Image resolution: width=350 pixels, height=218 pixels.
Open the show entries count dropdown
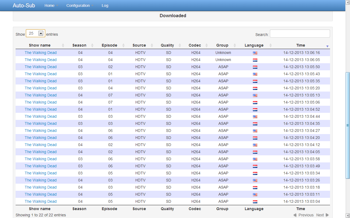36,34
